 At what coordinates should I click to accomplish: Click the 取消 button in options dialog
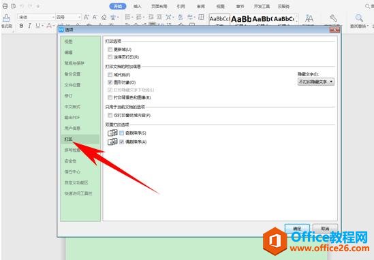pos(325,229)
